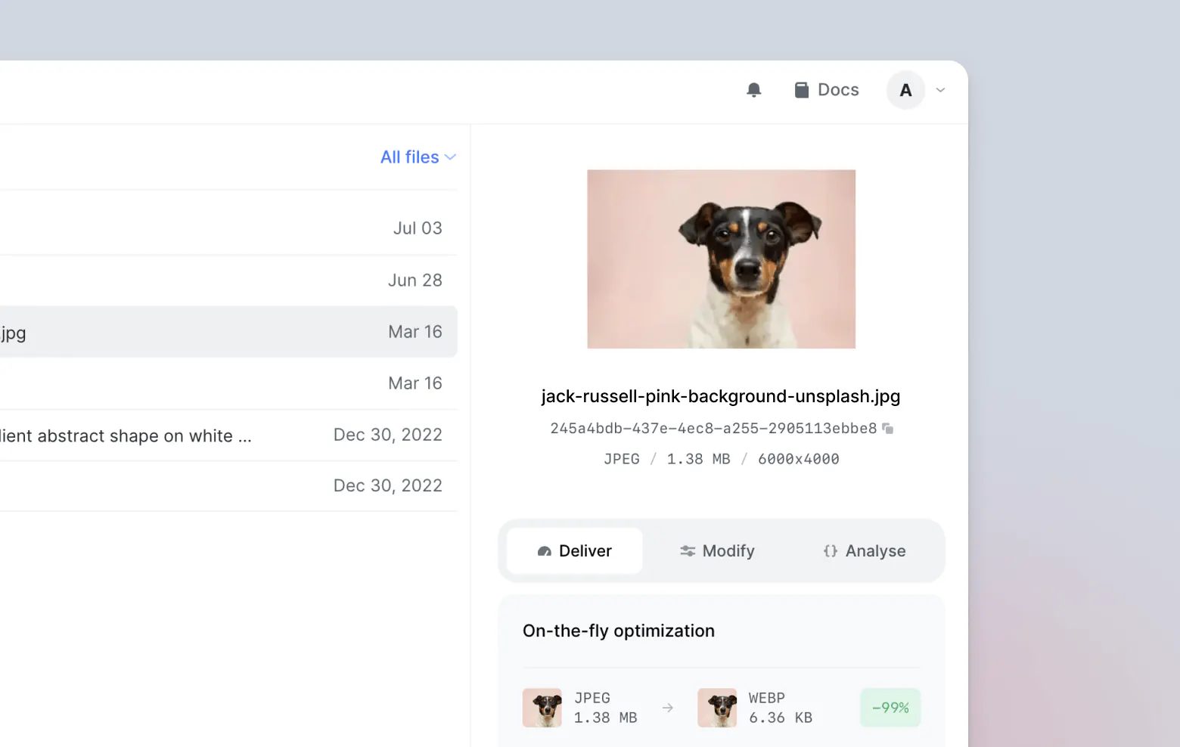Click the JPEG source thumbnail
Screen dimensions: 1180x747
(542, 708)
